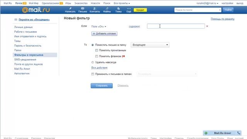Open the Ещё three-dots icon
The height and width of the screenshot is (139, 247).
[x=129, y=8]
